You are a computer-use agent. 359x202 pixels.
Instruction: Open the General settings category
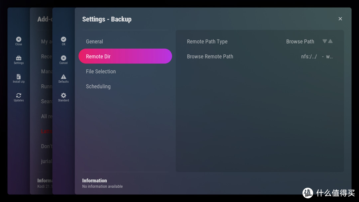(94, 42)
